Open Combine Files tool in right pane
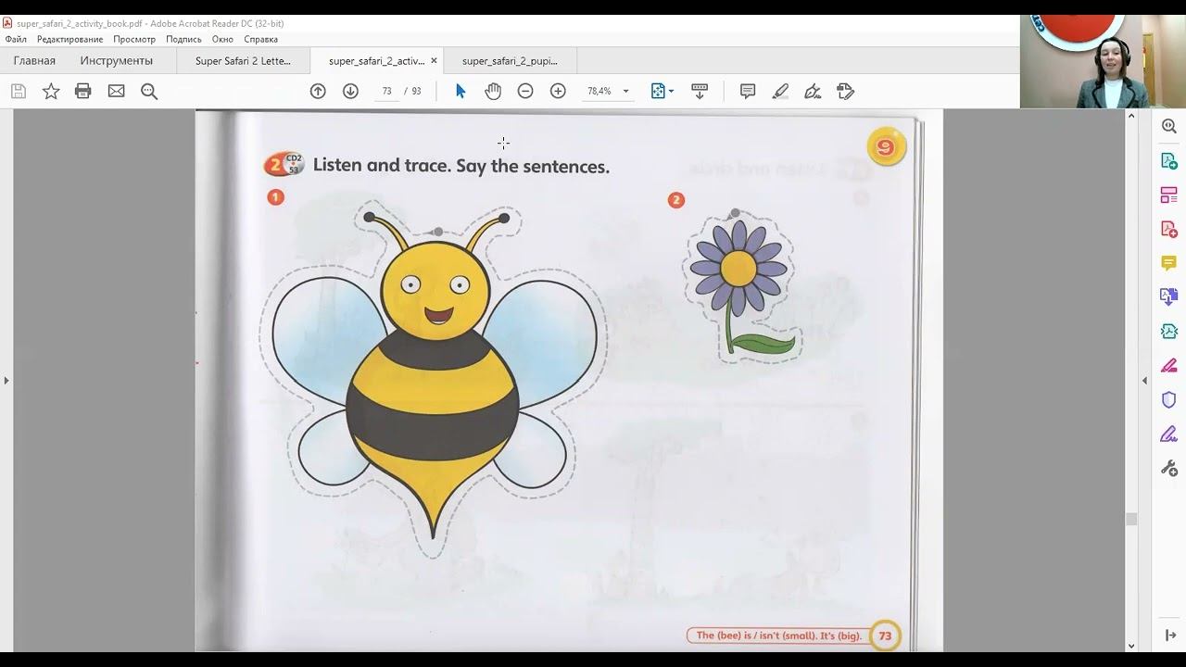Image resolution: width=1186 pixels, height=667 pixels. [x=1169, y=296]
